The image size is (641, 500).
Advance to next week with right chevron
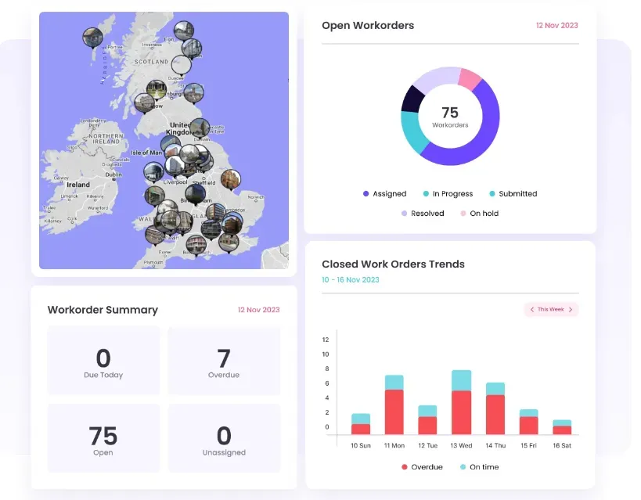pos(571,310)
